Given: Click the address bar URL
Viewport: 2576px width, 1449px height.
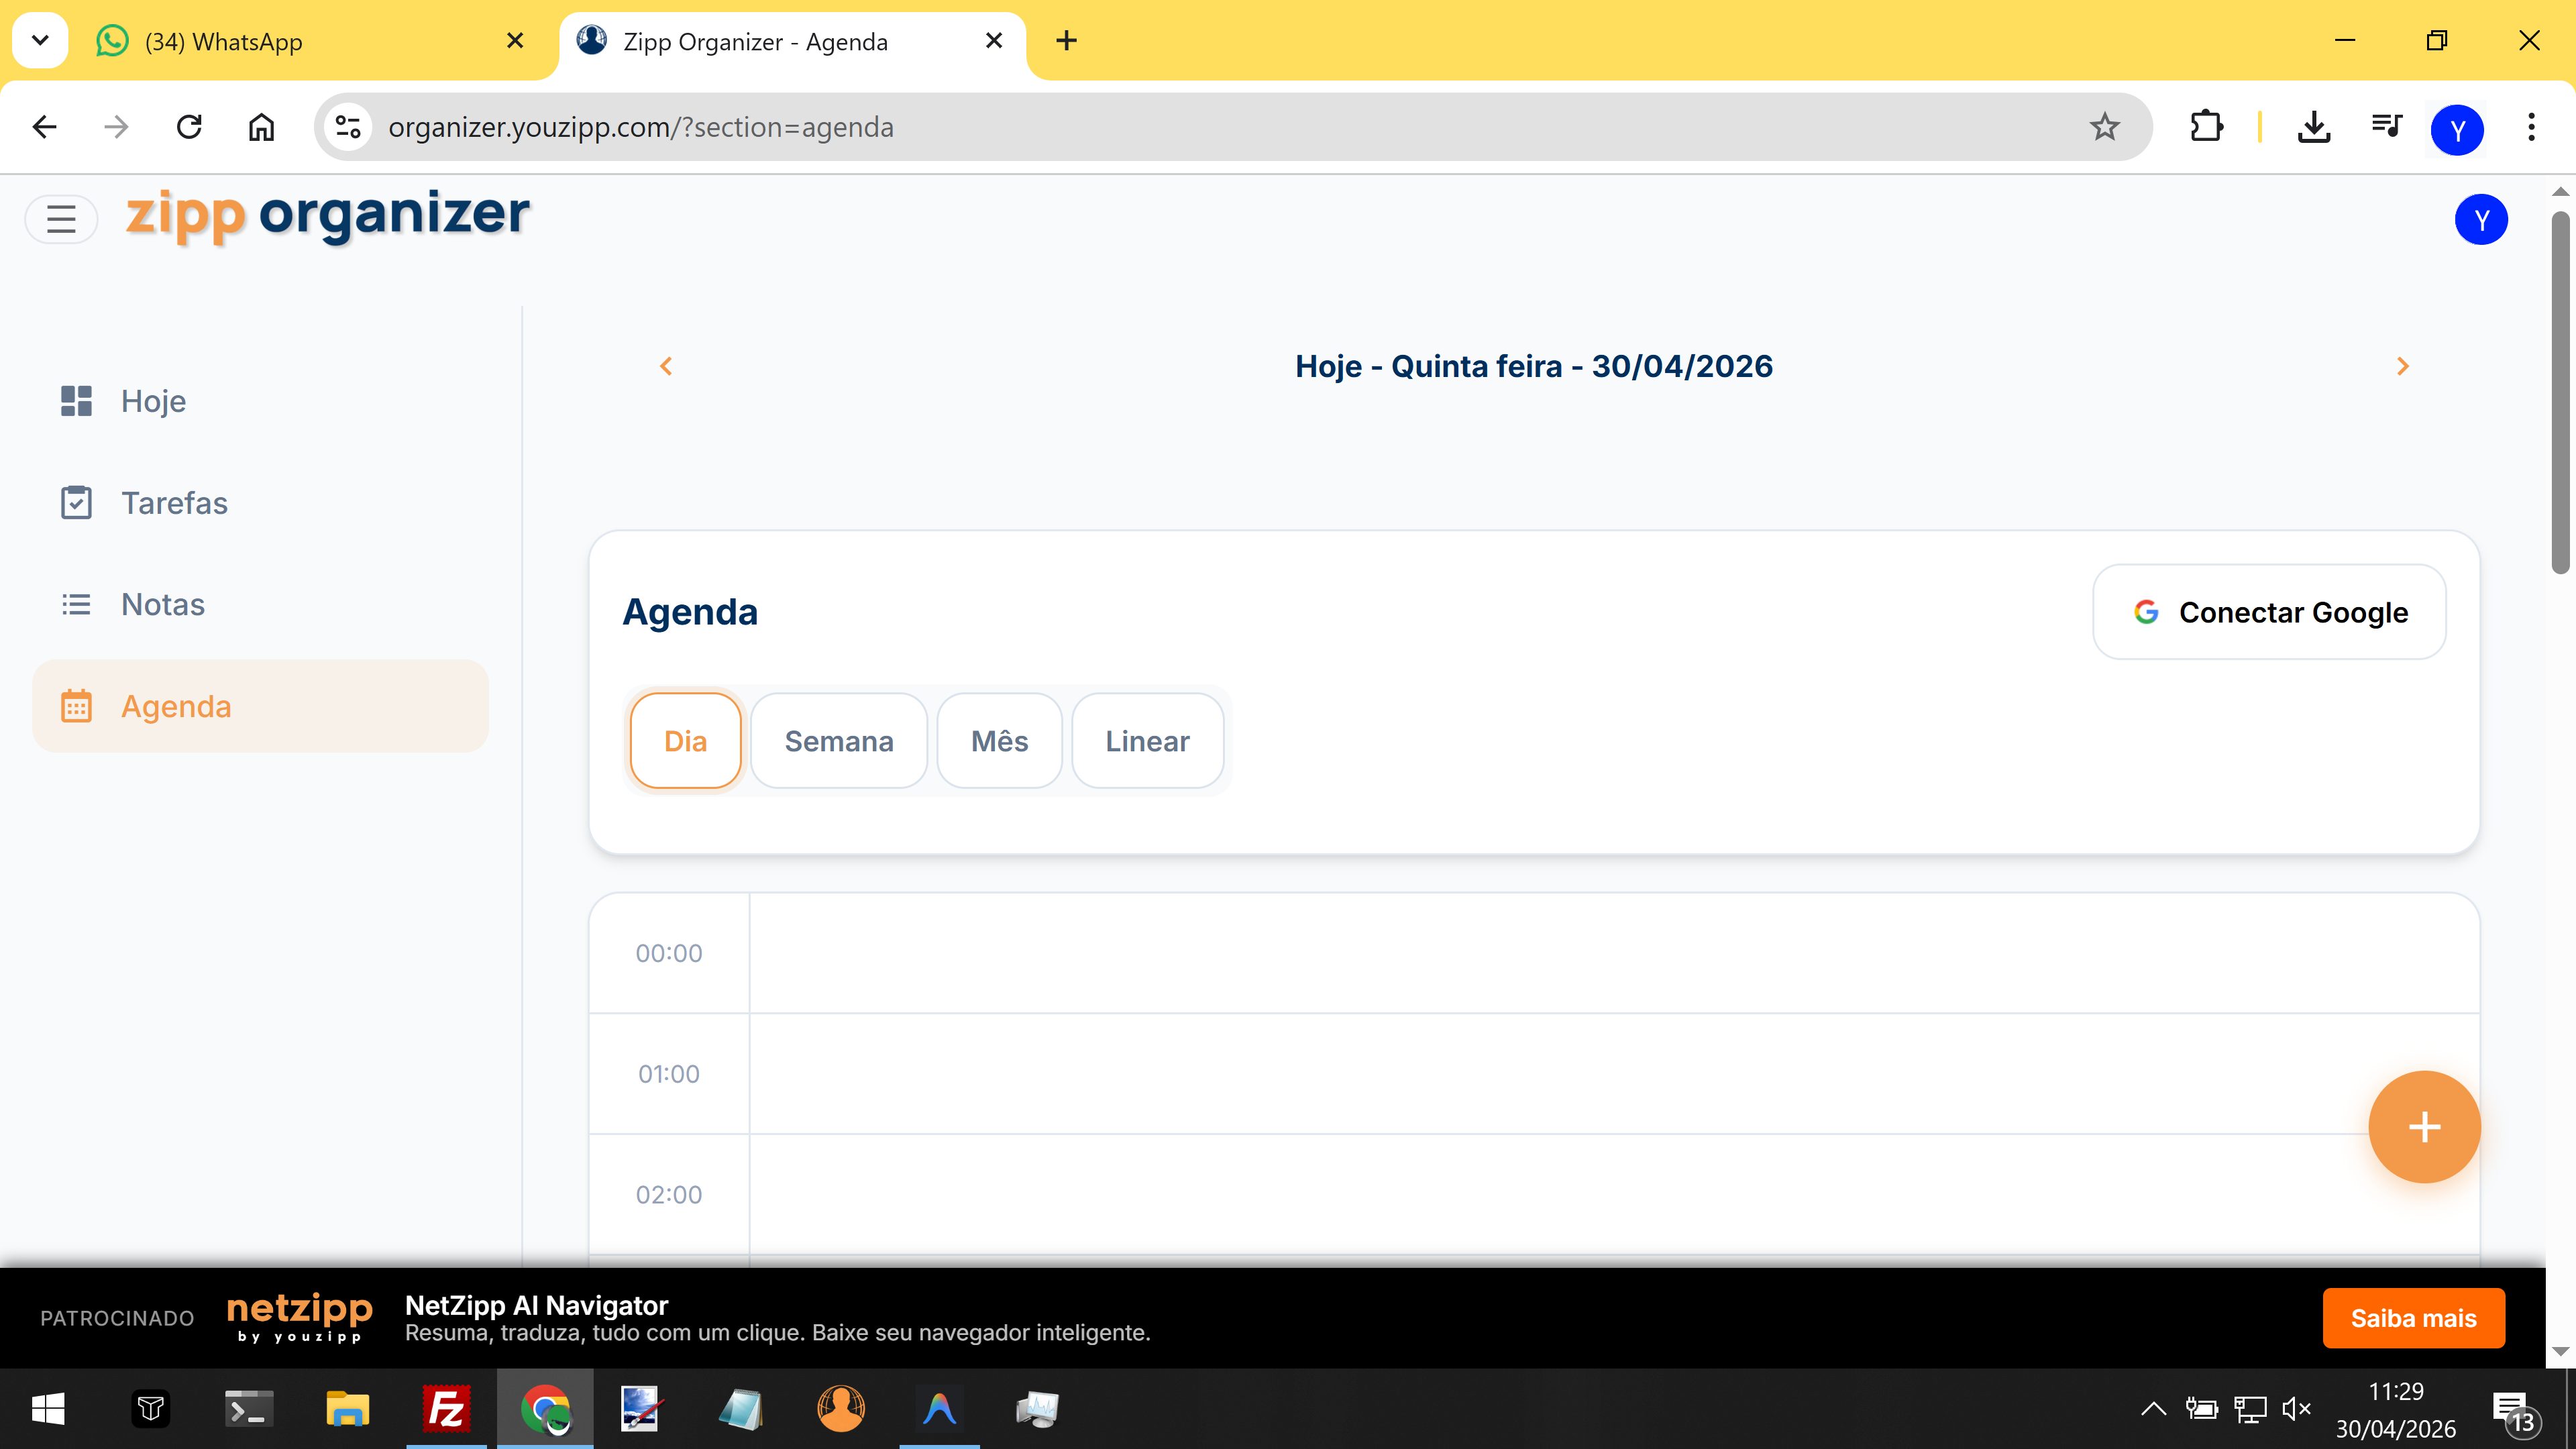Looking at the screenshot, I should 640,127.
